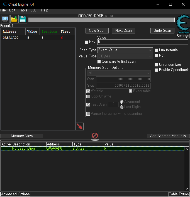Toggle the Fast Scan checkbox

click(88, 104)
